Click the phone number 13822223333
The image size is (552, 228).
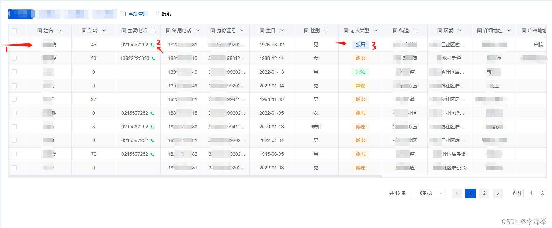[135, 58]
